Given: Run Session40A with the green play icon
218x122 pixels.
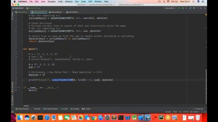Looking at the screenshot, I should pos(180,8).
